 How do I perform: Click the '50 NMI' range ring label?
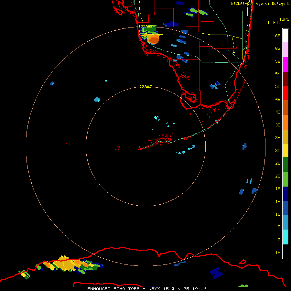pyautogui.click(x=145, y=86)
